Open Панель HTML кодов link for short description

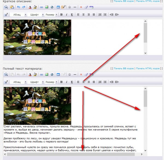[x=148, y=1]
